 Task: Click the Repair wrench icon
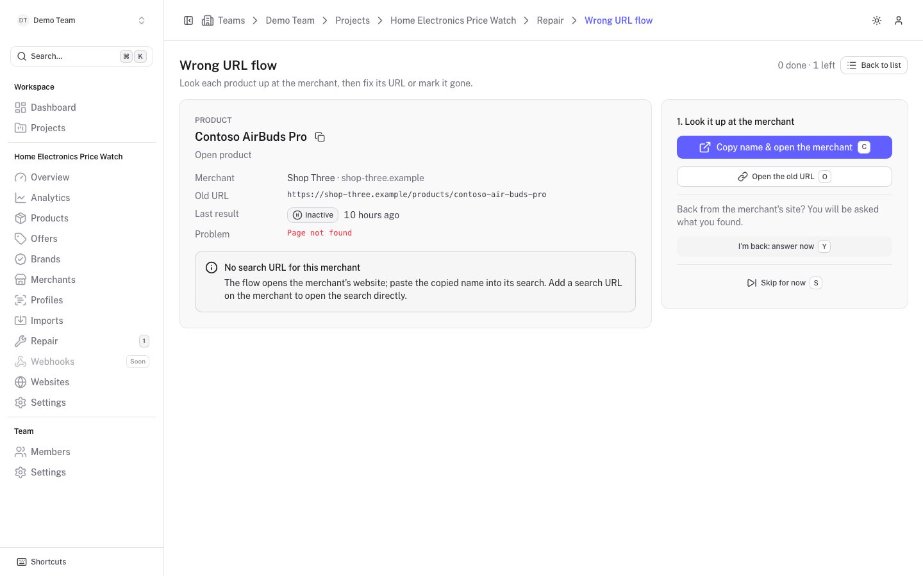click(x=21, y=341)
